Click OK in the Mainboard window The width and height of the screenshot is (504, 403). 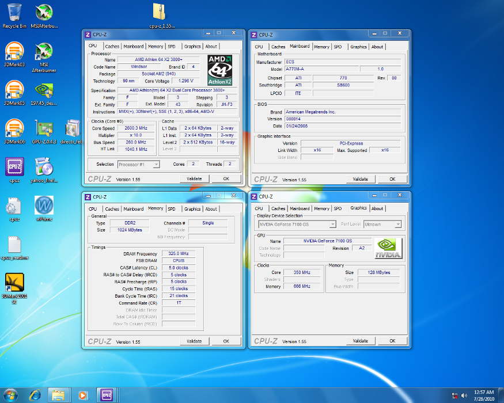click(392, 179)
